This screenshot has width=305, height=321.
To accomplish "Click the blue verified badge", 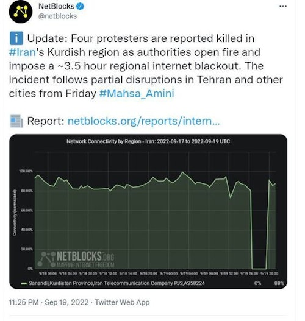I will click(x=80, y=6).
